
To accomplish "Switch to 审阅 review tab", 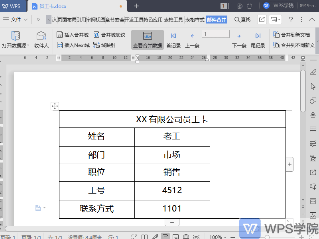I will click(91, 20).
